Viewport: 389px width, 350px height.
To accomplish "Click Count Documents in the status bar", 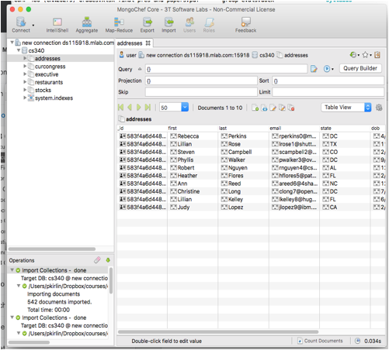I will 320,341.
